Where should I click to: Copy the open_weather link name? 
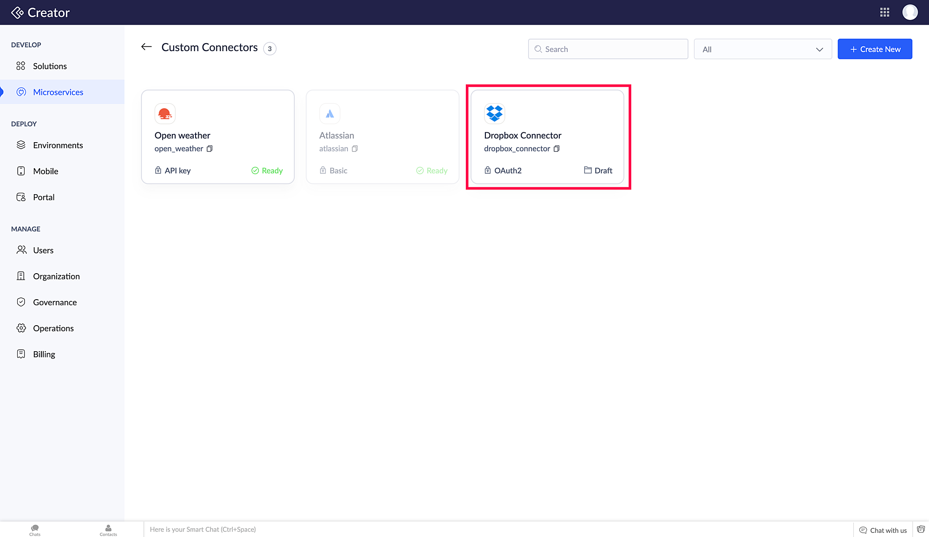209,149
